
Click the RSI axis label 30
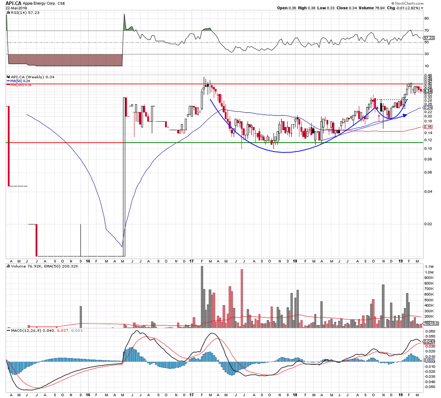427,54
